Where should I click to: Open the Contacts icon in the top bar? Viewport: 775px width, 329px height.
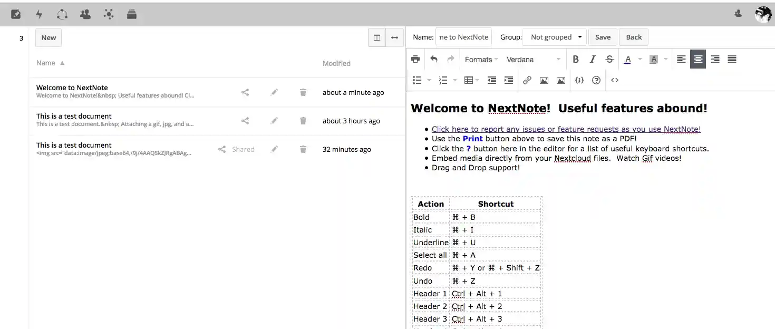tap(85, 14)
